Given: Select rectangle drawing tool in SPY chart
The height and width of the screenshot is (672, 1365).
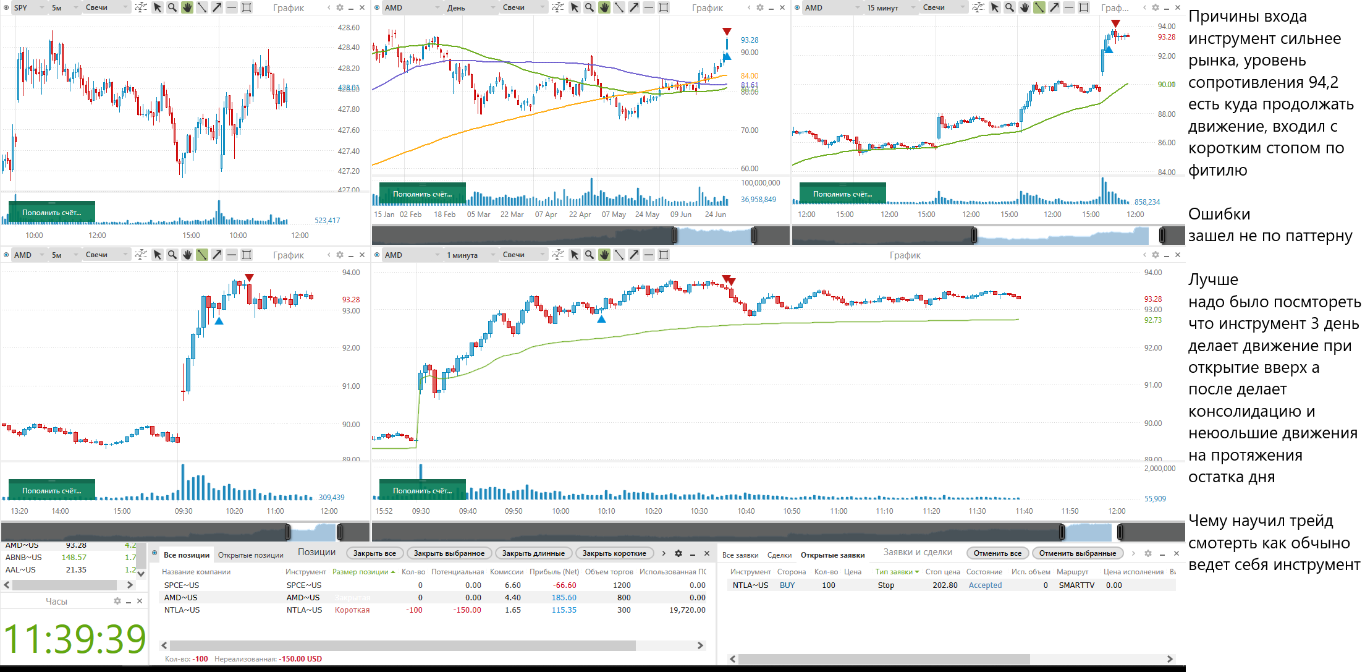Looking at the screenshot, I should (247, 7).
